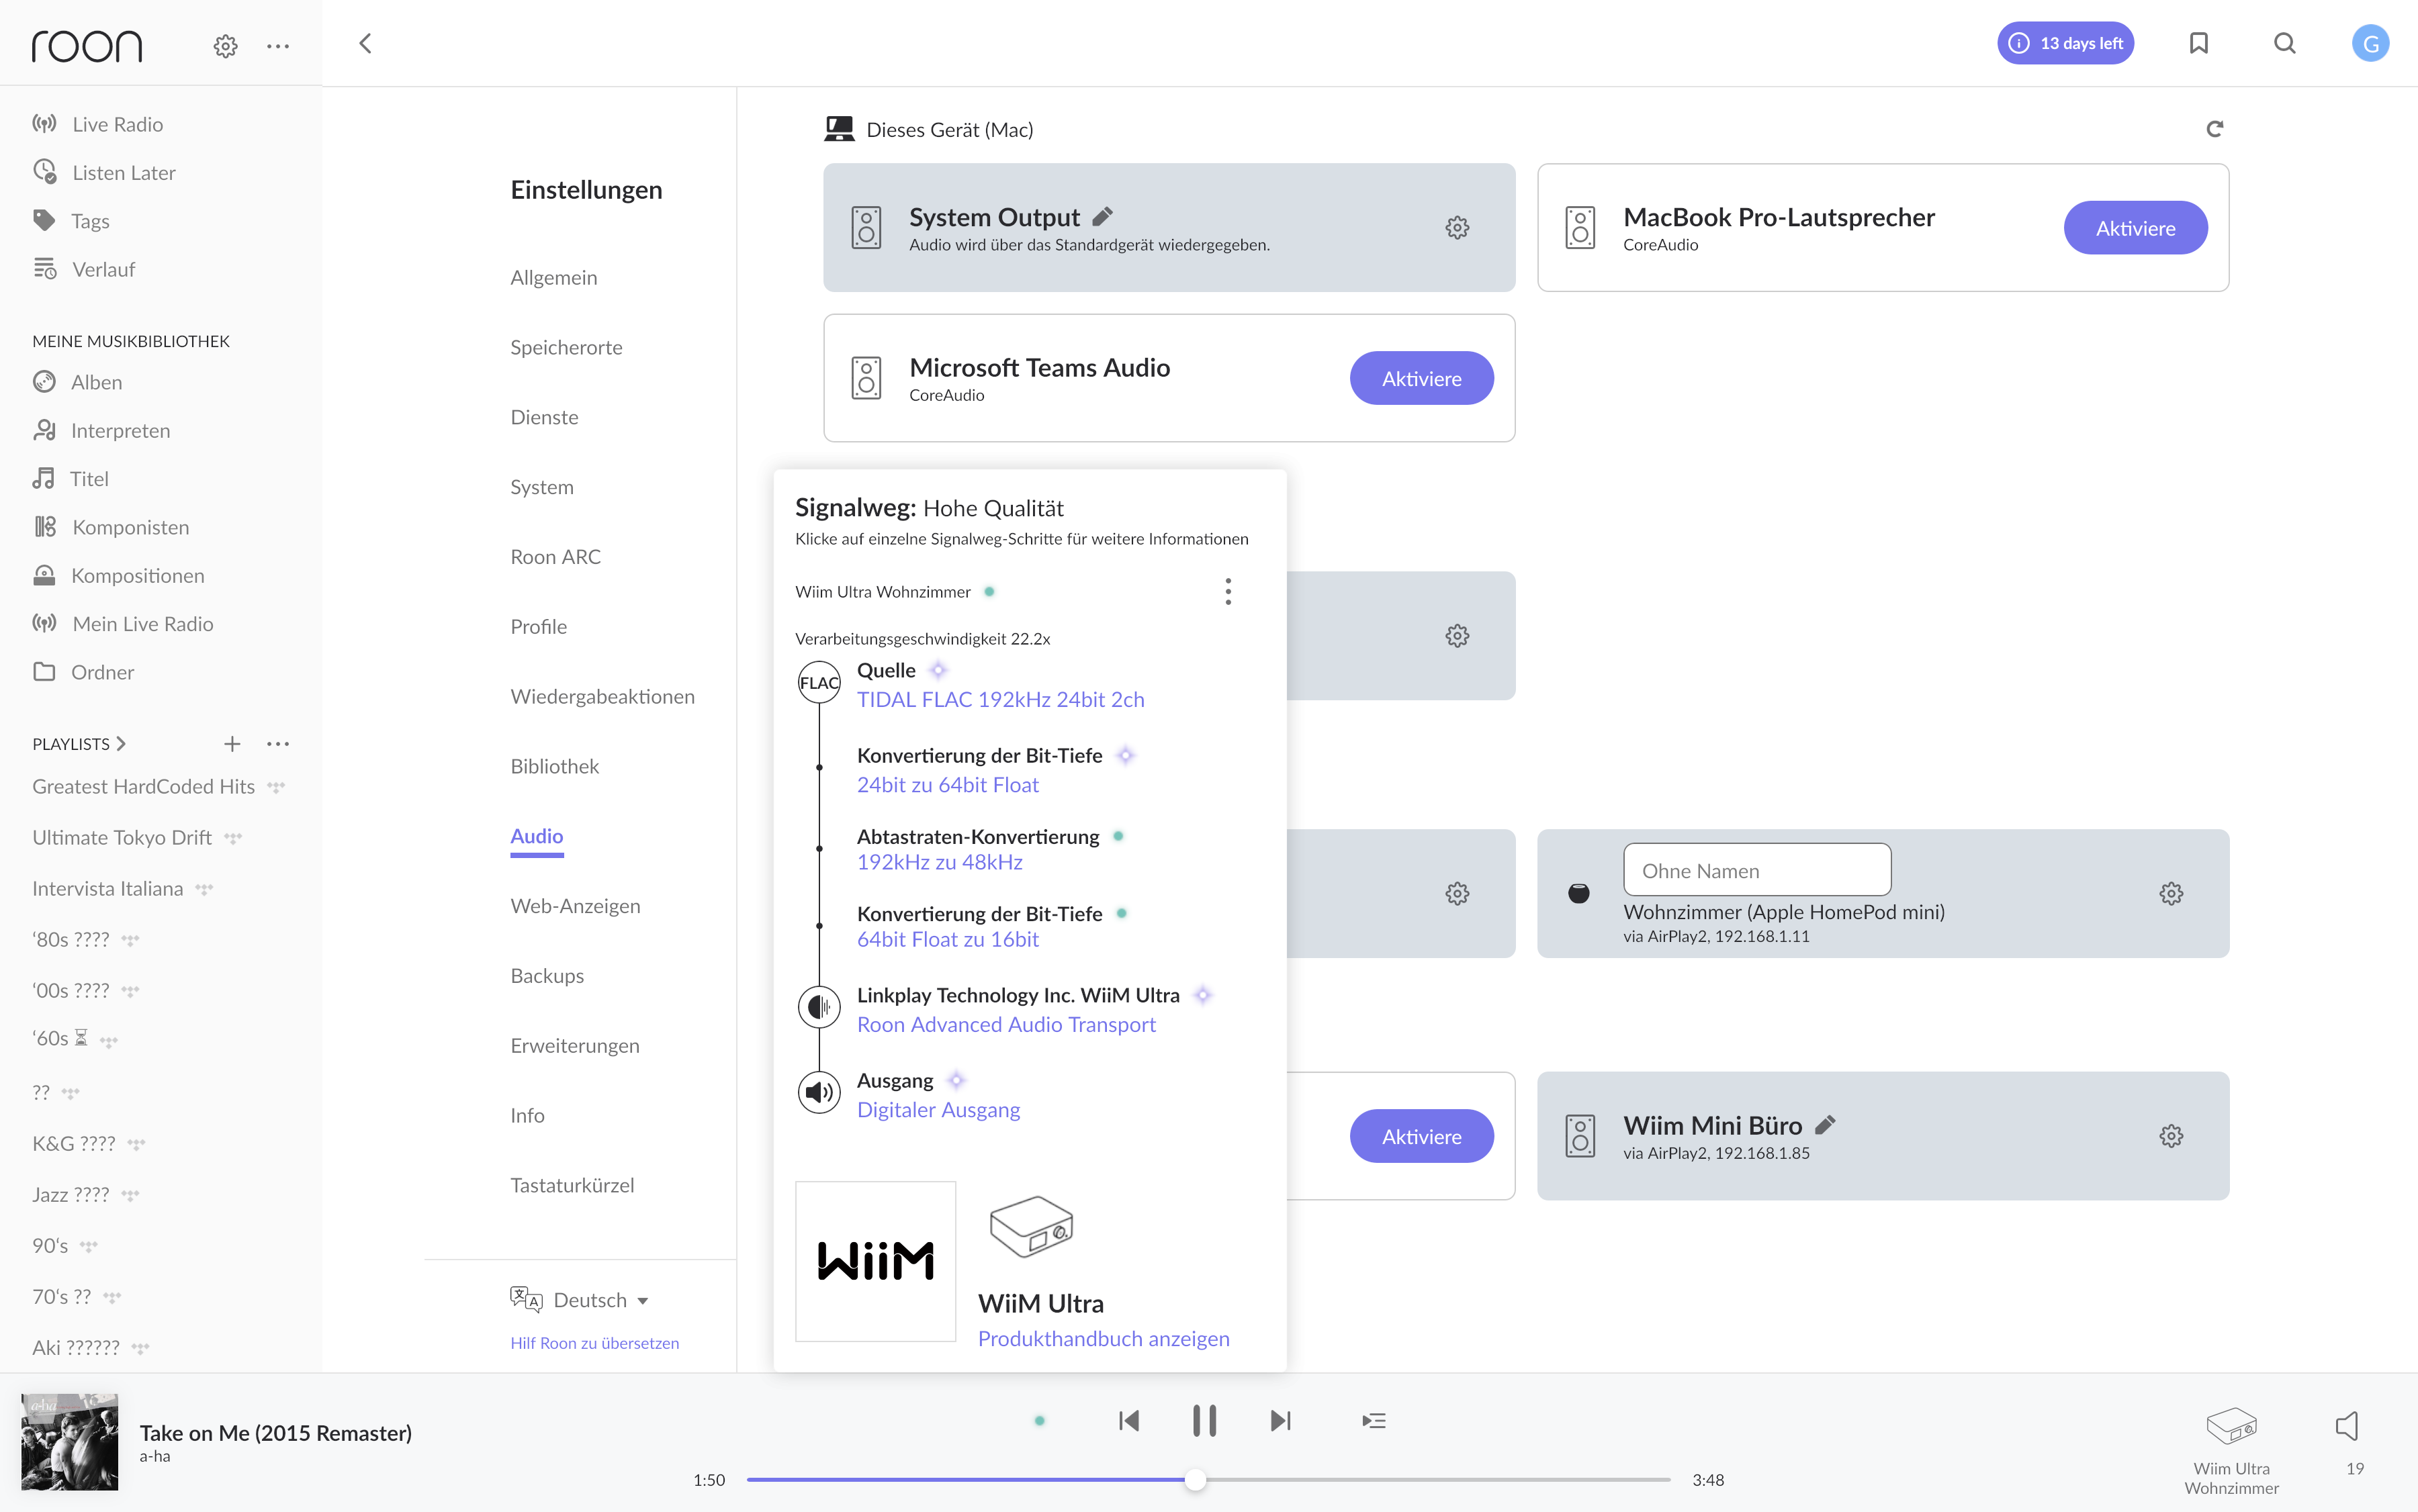2418x1512 pixels.
Task: Open bookmarks icon in top bar
Action: [2198, 43]
